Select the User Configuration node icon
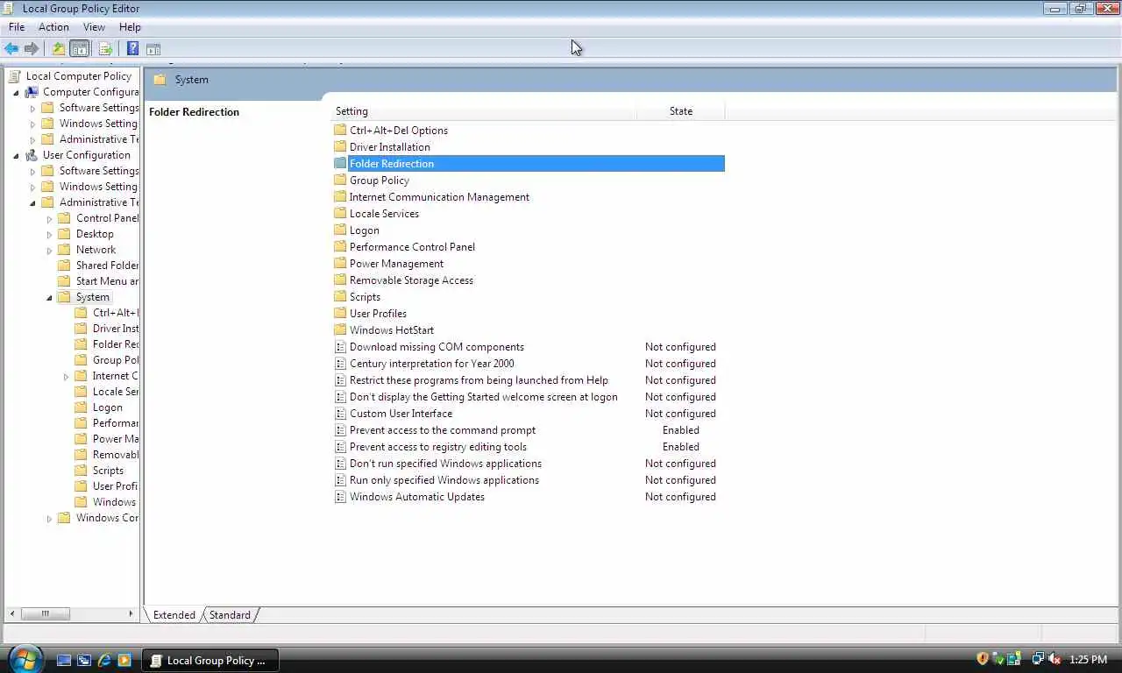The height and width of the screenshot is (673, 1122). pos(32,155)
